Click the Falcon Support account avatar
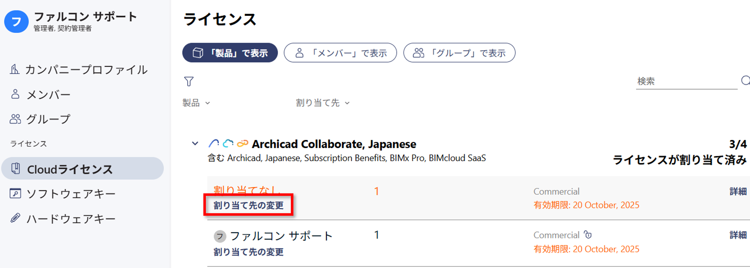 (x=16, y=21)
